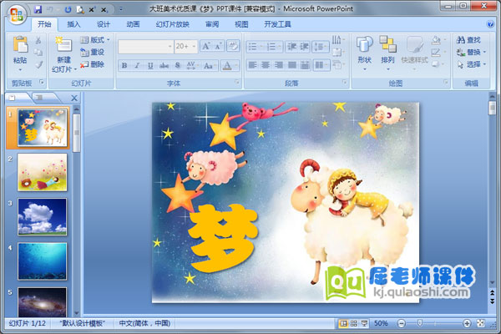The image size is (501, 334).
Task: Switch to View (视图) tab
Action: (x=241, y=24)
